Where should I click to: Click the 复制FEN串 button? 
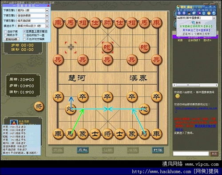(x=12, y=39)
